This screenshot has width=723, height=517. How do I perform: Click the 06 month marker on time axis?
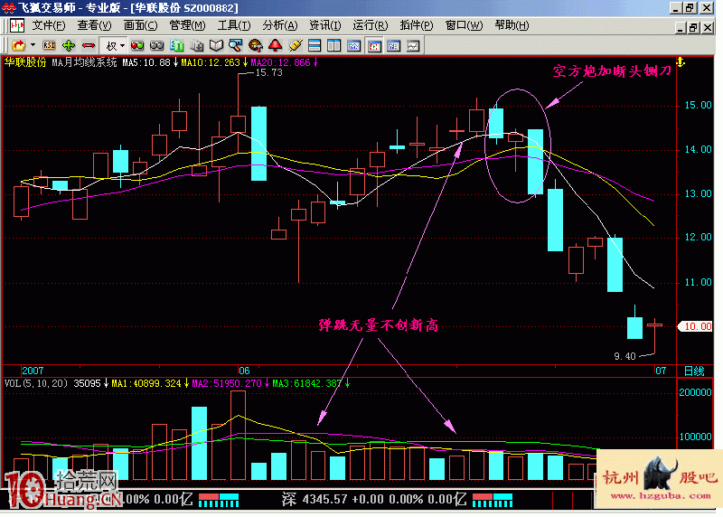244,371
